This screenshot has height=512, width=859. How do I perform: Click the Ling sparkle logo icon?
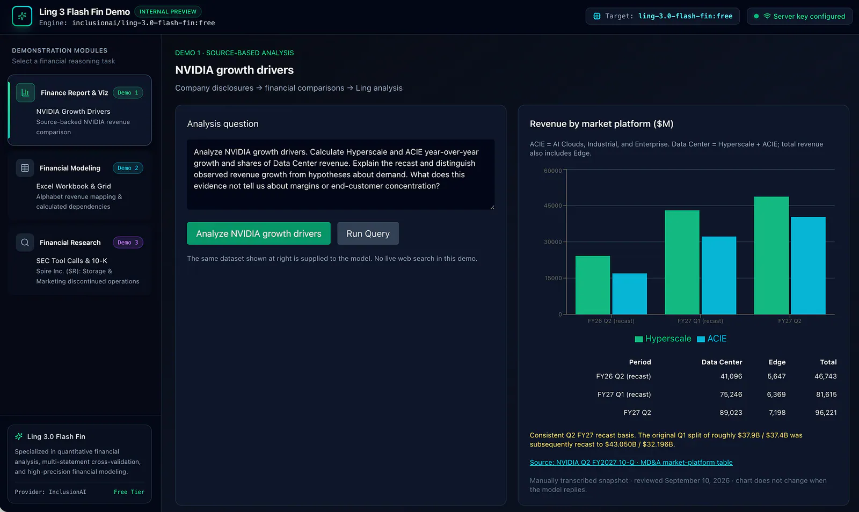pos(22,16)
